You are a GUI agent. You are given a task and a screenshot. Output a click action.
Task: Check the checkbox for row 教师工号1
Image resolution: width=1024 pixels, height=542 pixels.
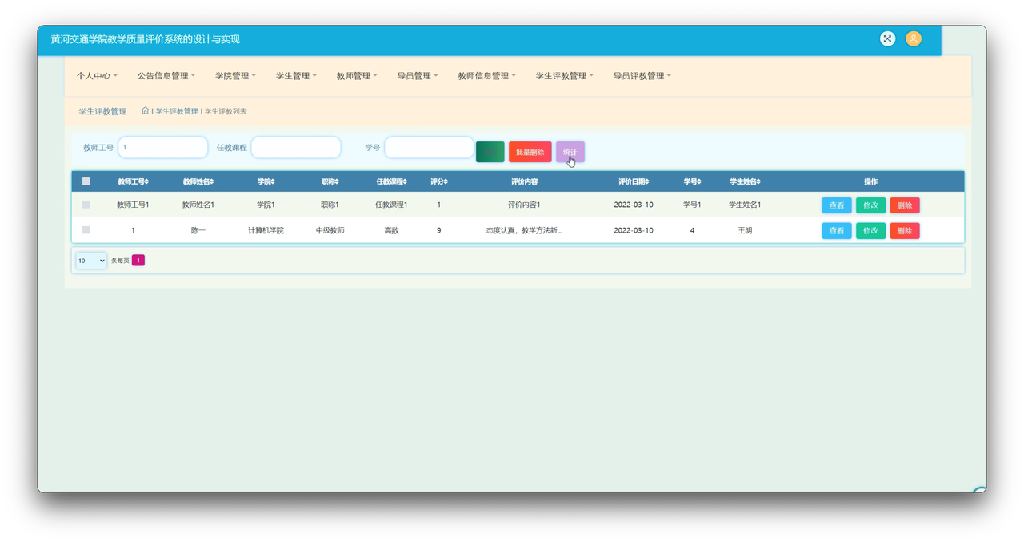click(x=86, y=204)
